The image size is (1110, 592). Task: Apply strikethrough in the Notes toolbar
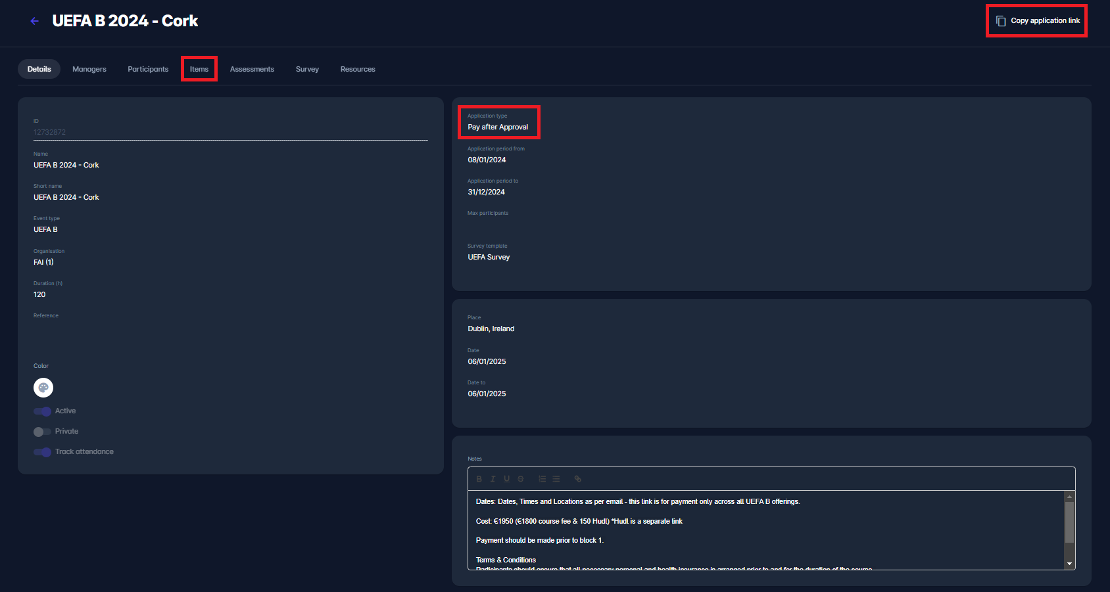[521, 479]
